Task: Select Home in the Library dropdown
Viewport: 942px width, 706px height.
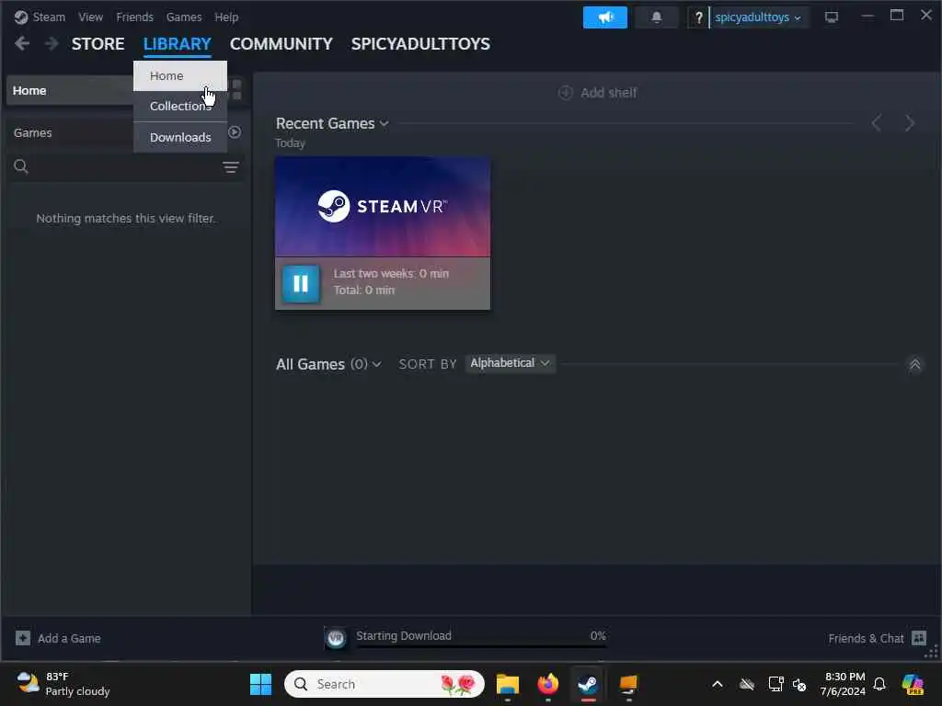Action: coord(180,75)
